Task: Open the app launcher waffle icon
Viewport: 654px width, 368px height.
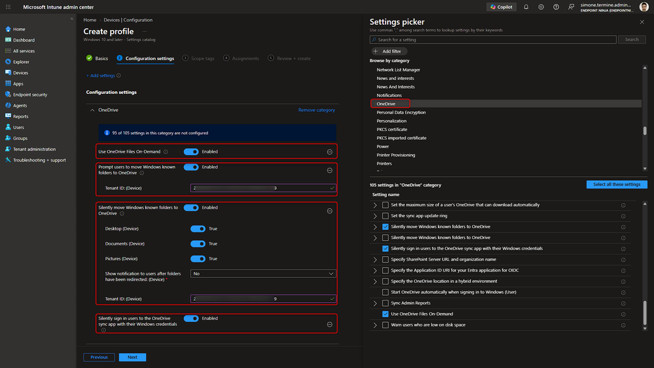Action: 8,7
